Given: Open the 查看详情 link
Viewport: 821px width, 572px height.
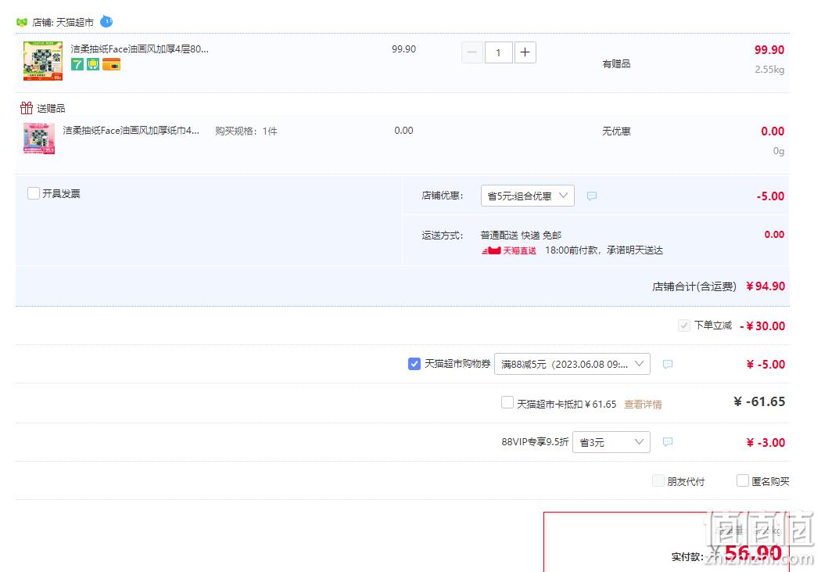Looking at the screenshot, I should pyautogui.click(x=643, y=405).
